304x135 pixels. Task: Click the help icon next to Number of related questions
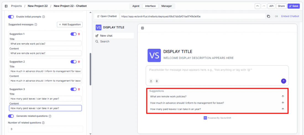tap(43, 123)
